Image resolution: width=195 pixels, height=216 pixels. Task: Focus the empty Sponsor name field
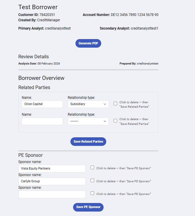click(x=52, y=194)
